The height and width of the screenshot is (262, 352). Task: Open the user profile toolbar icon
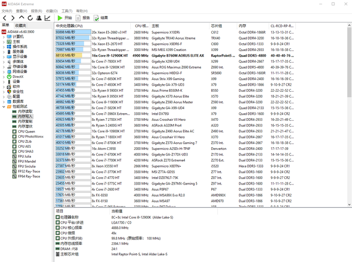(x=39, y=18)
